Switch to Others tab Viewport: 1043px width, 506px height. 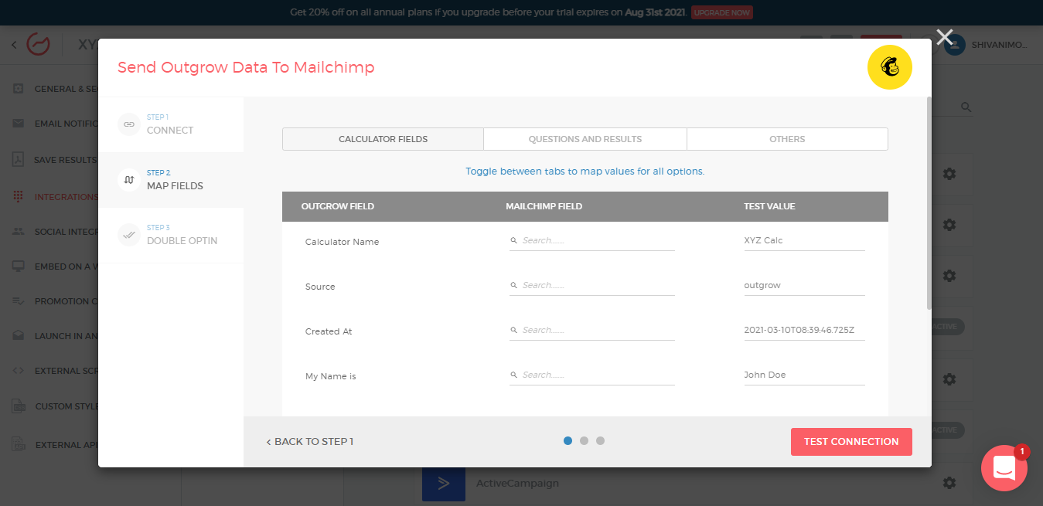[x=787, y=139]
